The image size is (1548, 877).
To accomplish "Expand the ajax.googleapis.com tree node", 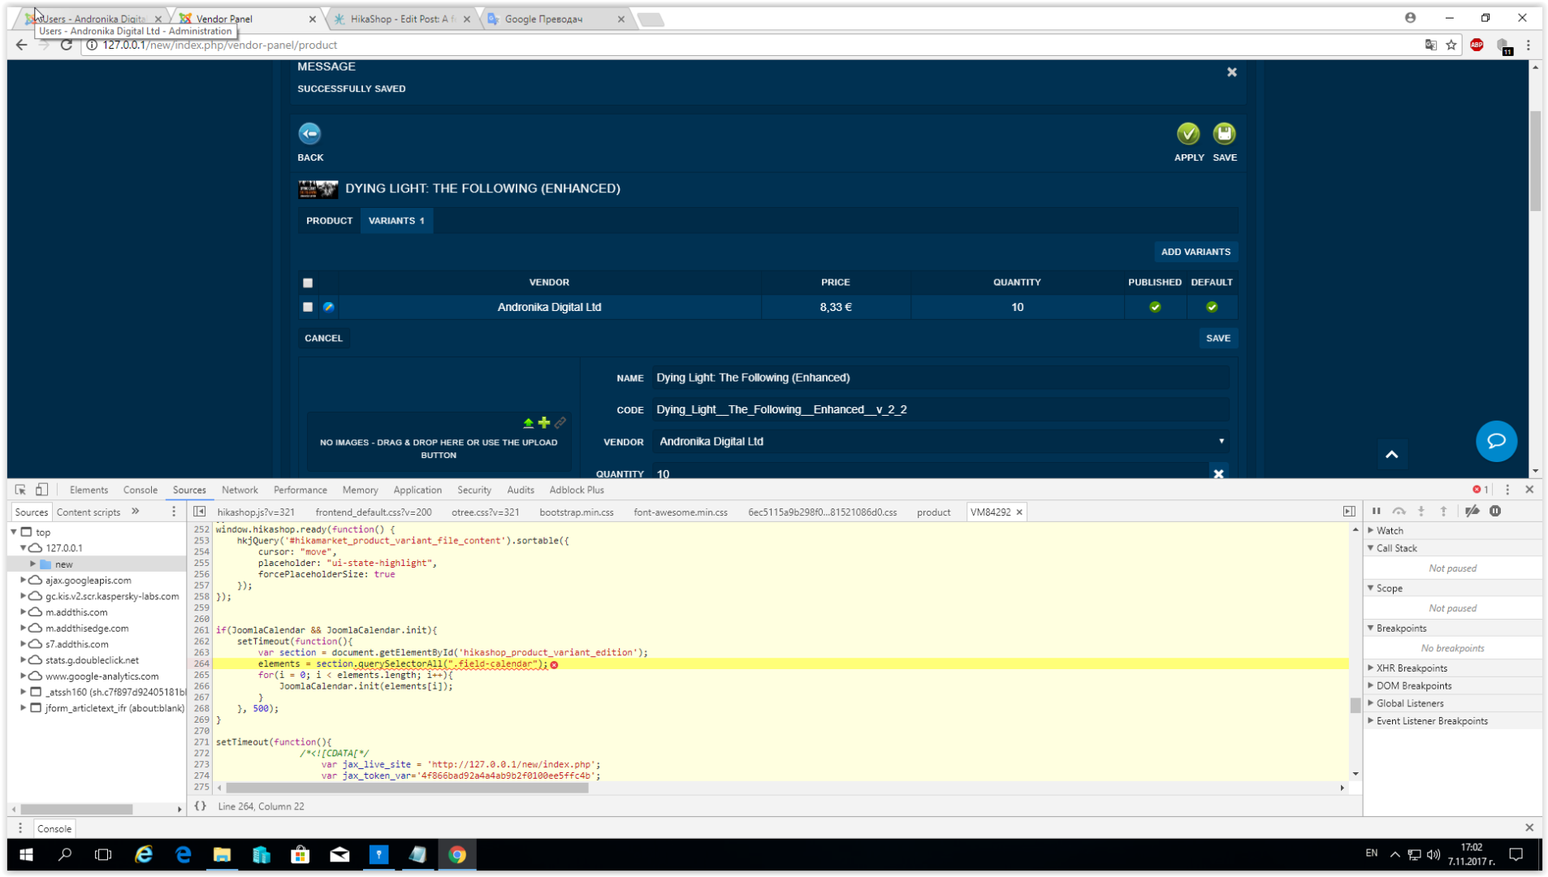I will tap(24, 580).
